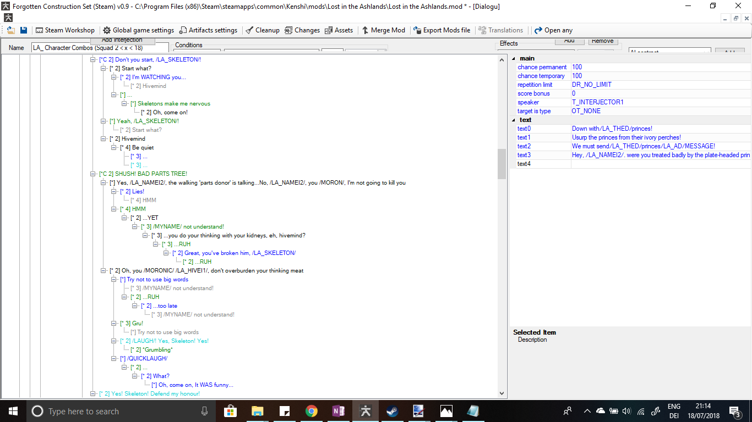Click the taskbar search box
This screenshot has width=752, height=422.
point(120,411)
